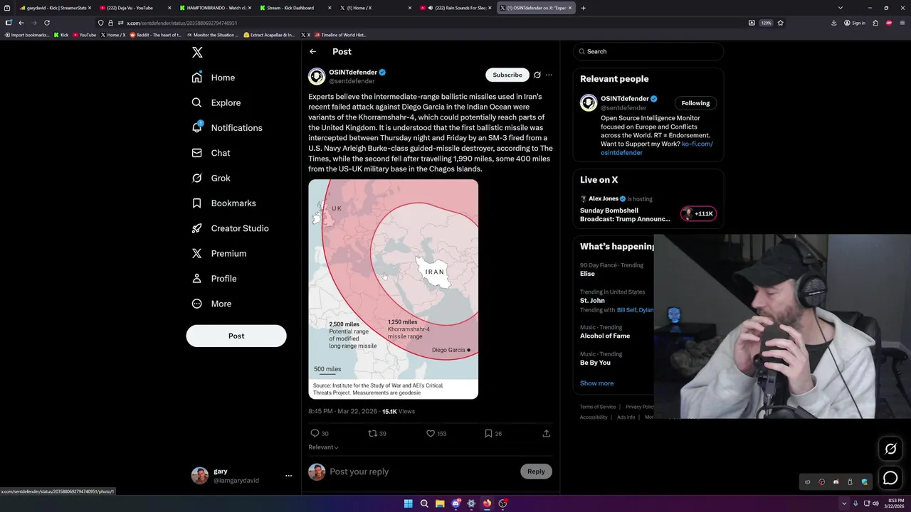Click the Premium X icon
The height and width of the screenshot is (512, 911).
tap(197, 253)
